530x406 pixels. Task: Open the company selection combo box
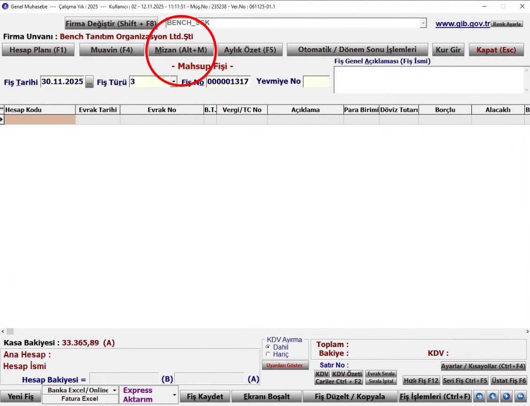click(x=423, y=23)
